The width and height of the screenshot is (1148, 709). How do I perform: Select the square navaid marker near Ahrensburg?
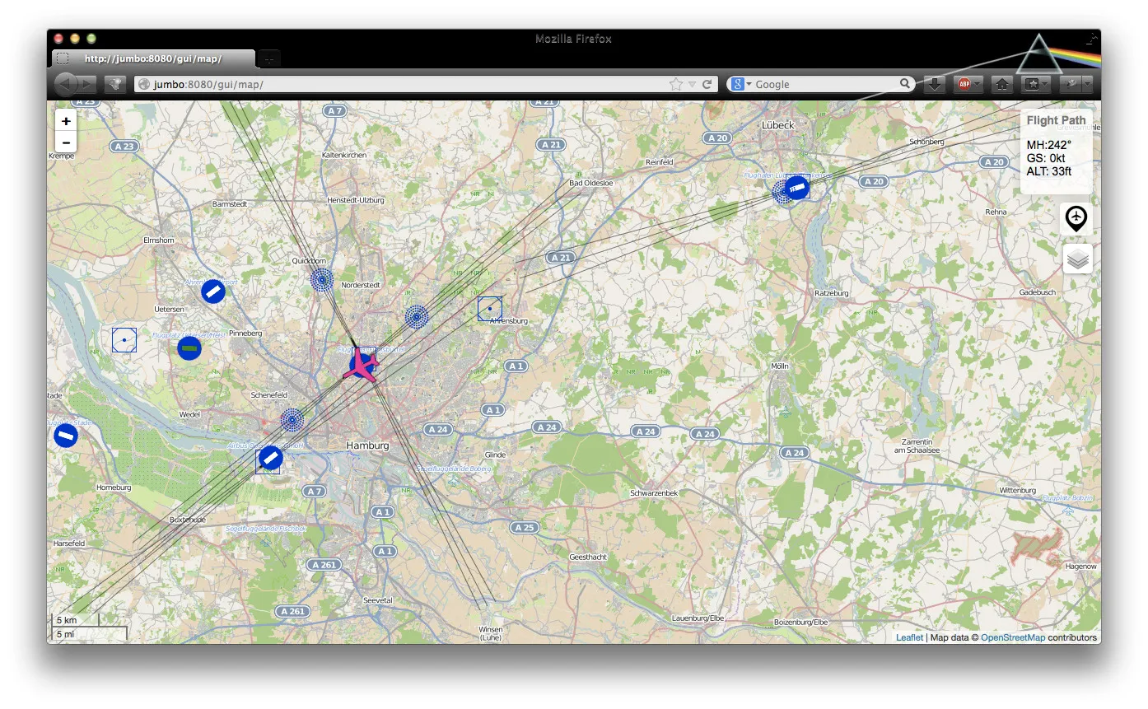coord(490,309)
